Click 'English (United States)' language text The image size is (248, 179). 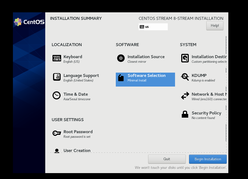tap(78, 80)
